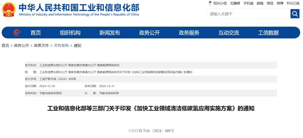Click the search magnifier button

[295, 14]
